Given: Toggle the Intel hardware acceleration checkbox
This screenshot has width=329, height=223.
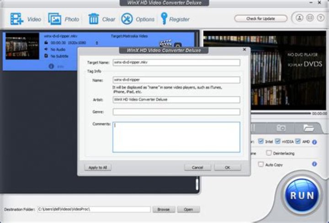Looking at the screenshot, I should (261, 142).
